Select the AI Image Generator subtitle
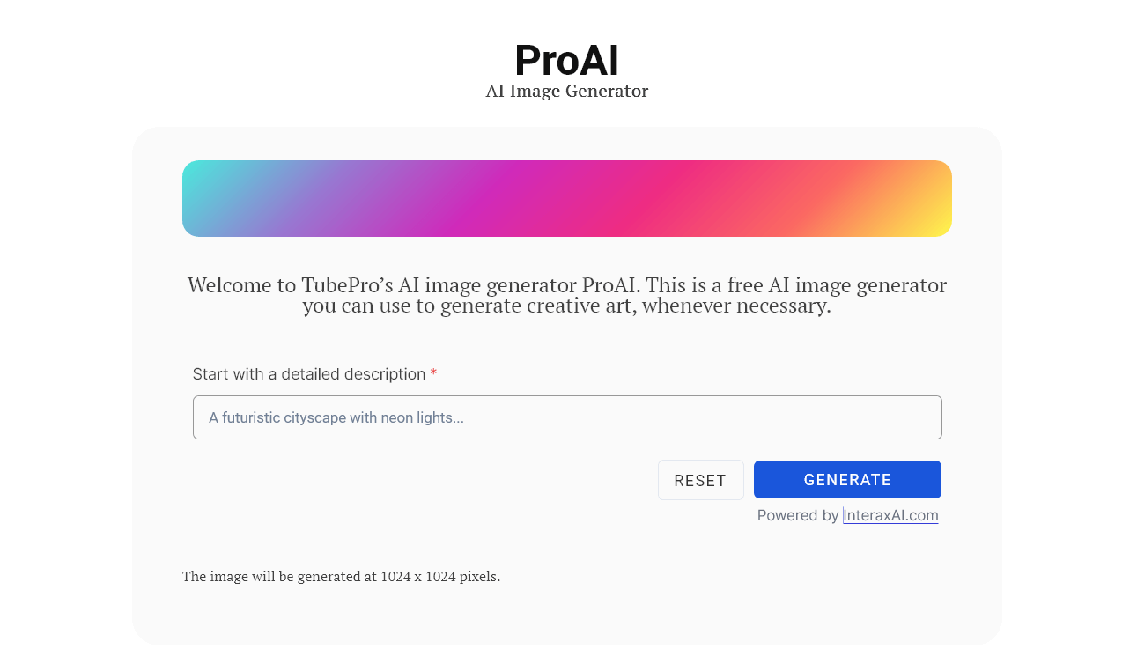 pyautogui.click(x=566, y=90)
